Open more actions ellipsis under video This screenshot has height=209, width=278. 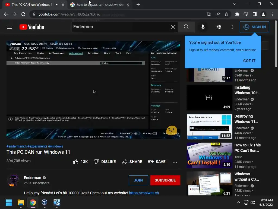pos(175,162)
